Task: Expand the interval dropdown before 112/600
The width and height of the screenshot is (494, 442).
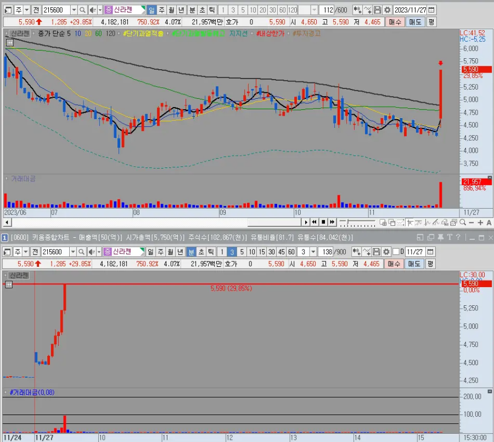Action: click(x=314, y=10)
